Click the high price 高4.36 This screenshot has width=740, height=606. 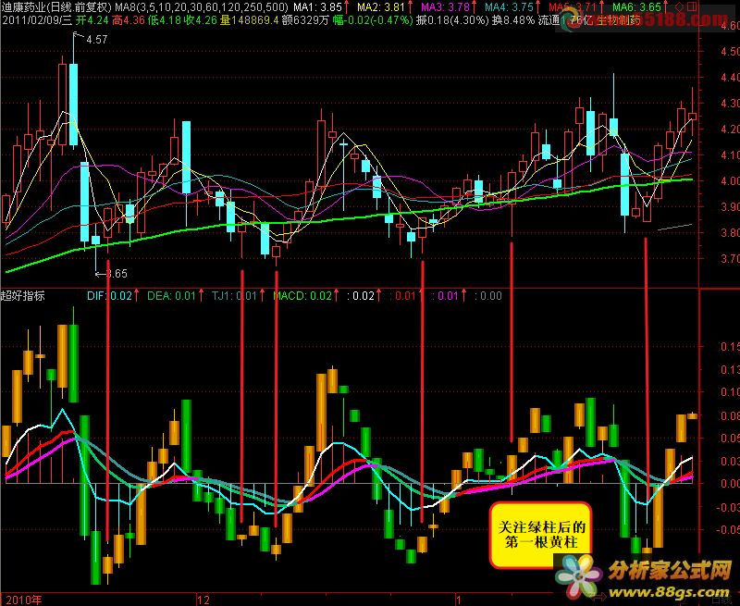(x=129, y=20)
